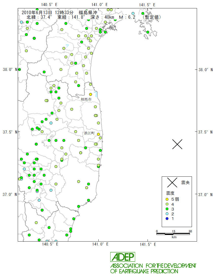The height and width of the screenshot is (276, 215).
Task: Click the ASSOCIATION FOR THE DEVELOPMENT text
Action: [153, 266]
